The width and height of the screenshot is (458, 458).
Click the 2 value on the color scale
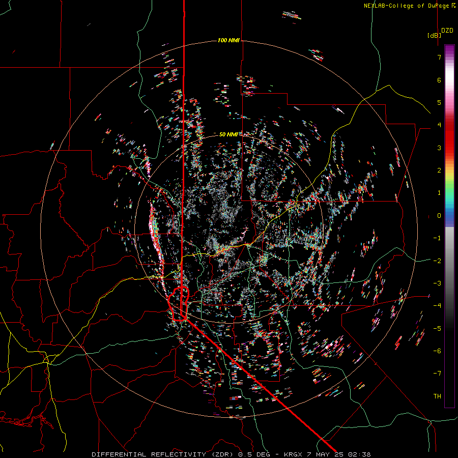click(x=439, y=170)
